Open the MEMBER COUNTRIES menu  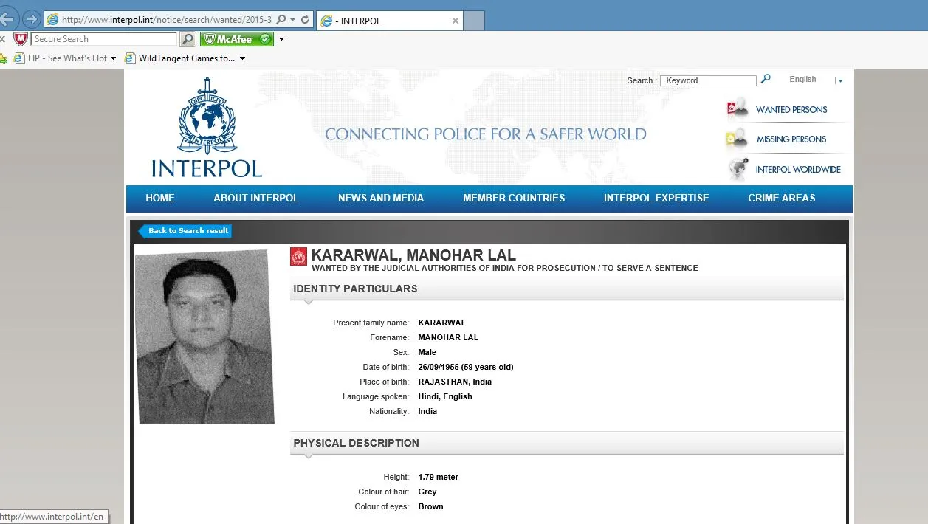[514, 198]
